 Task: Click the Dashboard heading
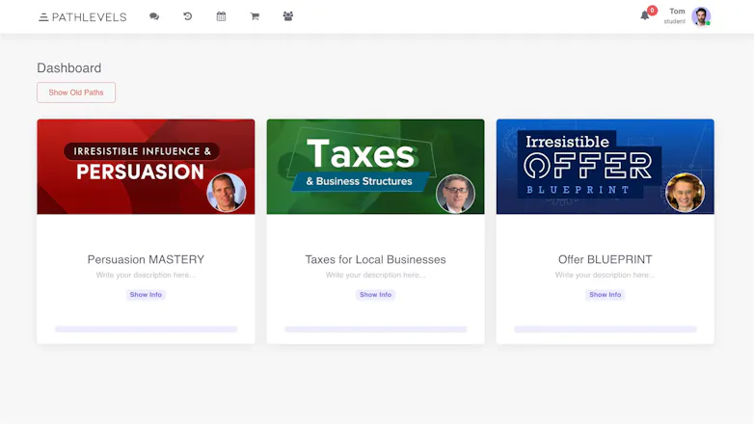pyautogui.click(x=69, y=67)
